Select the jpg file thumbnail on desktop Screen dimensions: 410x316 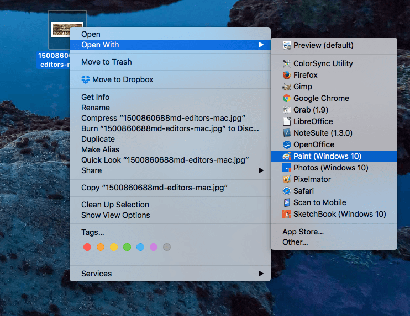(67, 29)
